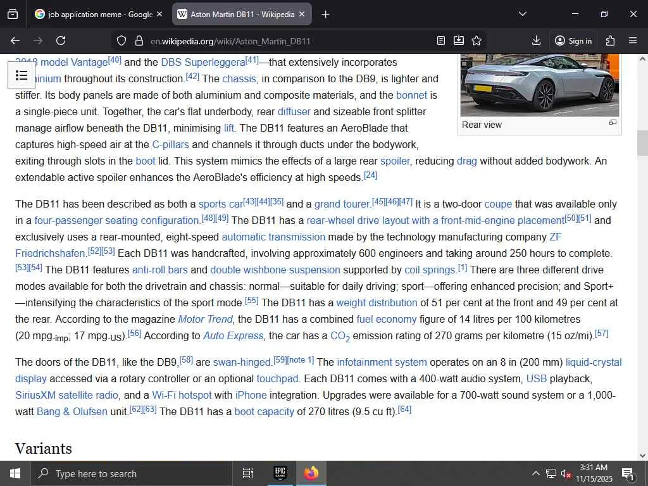Open the notifications action center
648x486 pixels.
click(x=627, y=474)
